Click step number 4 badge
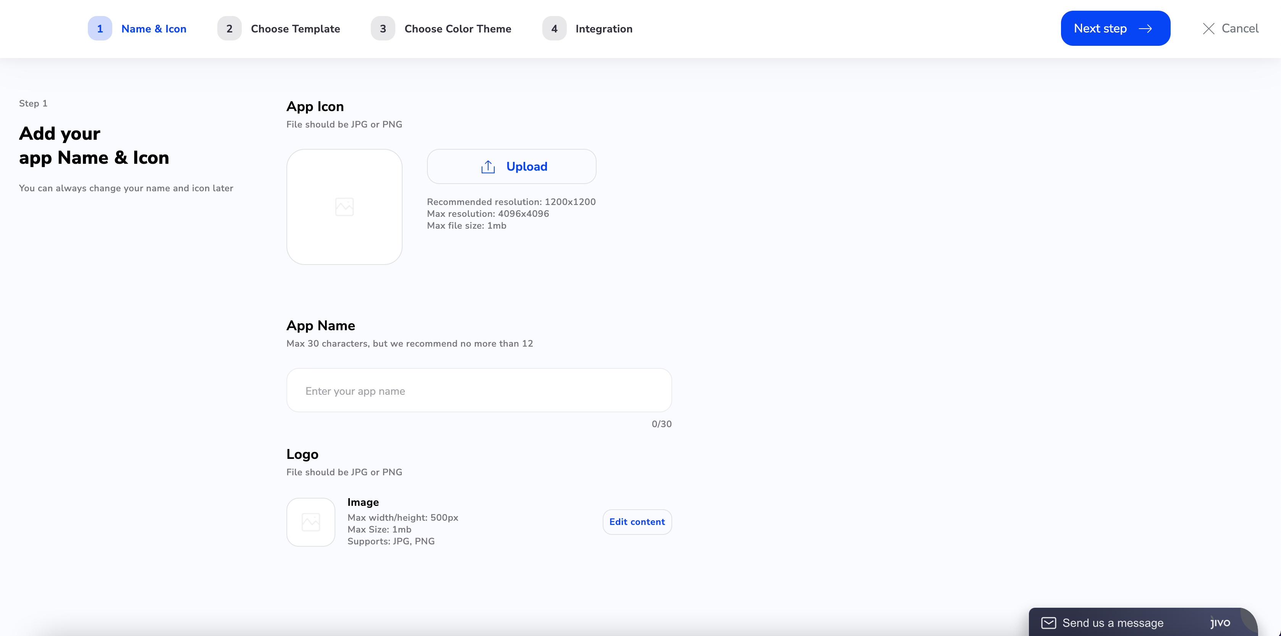The width and height of the screenshot is (1281, 636). 554,29
